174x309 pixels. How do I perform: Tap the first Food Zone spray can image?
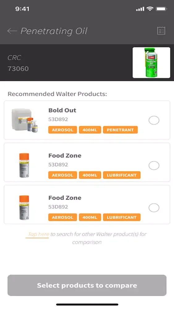[x=24, y=165]
